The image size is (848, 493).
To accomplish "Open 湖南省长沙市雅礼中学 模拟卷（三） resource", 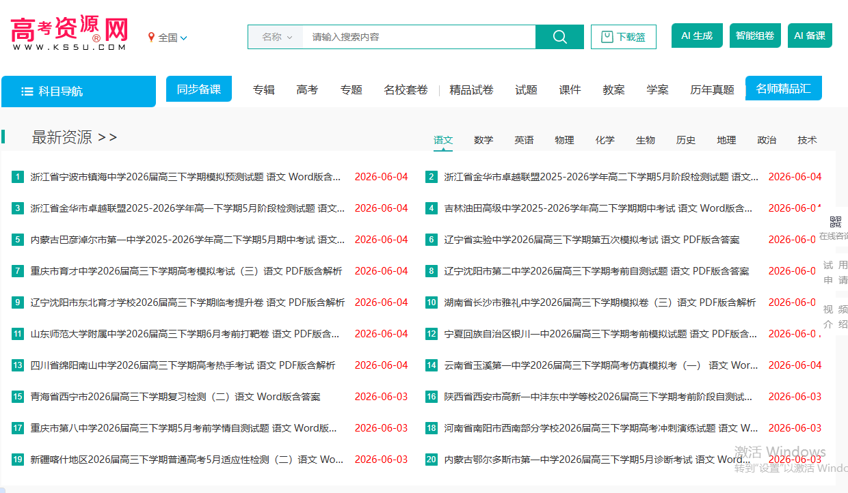I will 600,302.
